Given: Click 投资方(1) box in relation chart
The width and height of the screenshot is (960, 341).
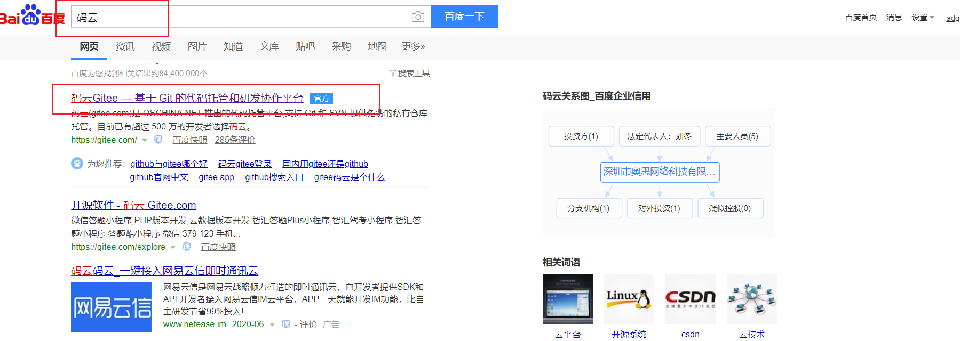Looking at the screenshot, I should point(581,136).
